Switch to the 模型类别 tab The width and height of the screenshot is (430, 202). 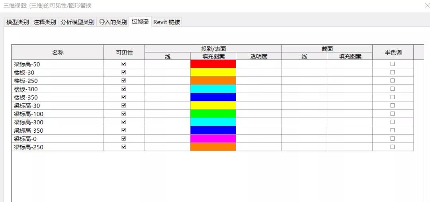18,22
